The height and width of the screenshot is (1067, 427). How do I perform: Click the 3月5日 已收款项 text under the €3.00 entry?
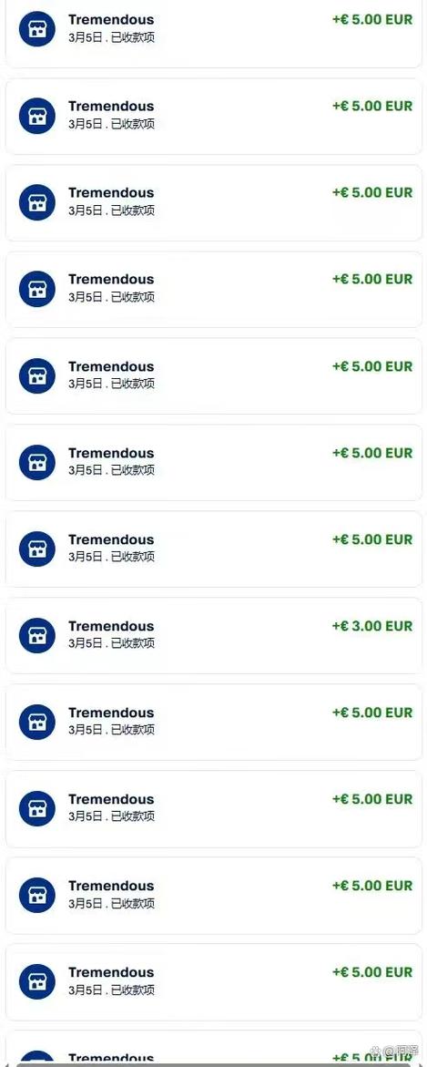tap(111, 643)
